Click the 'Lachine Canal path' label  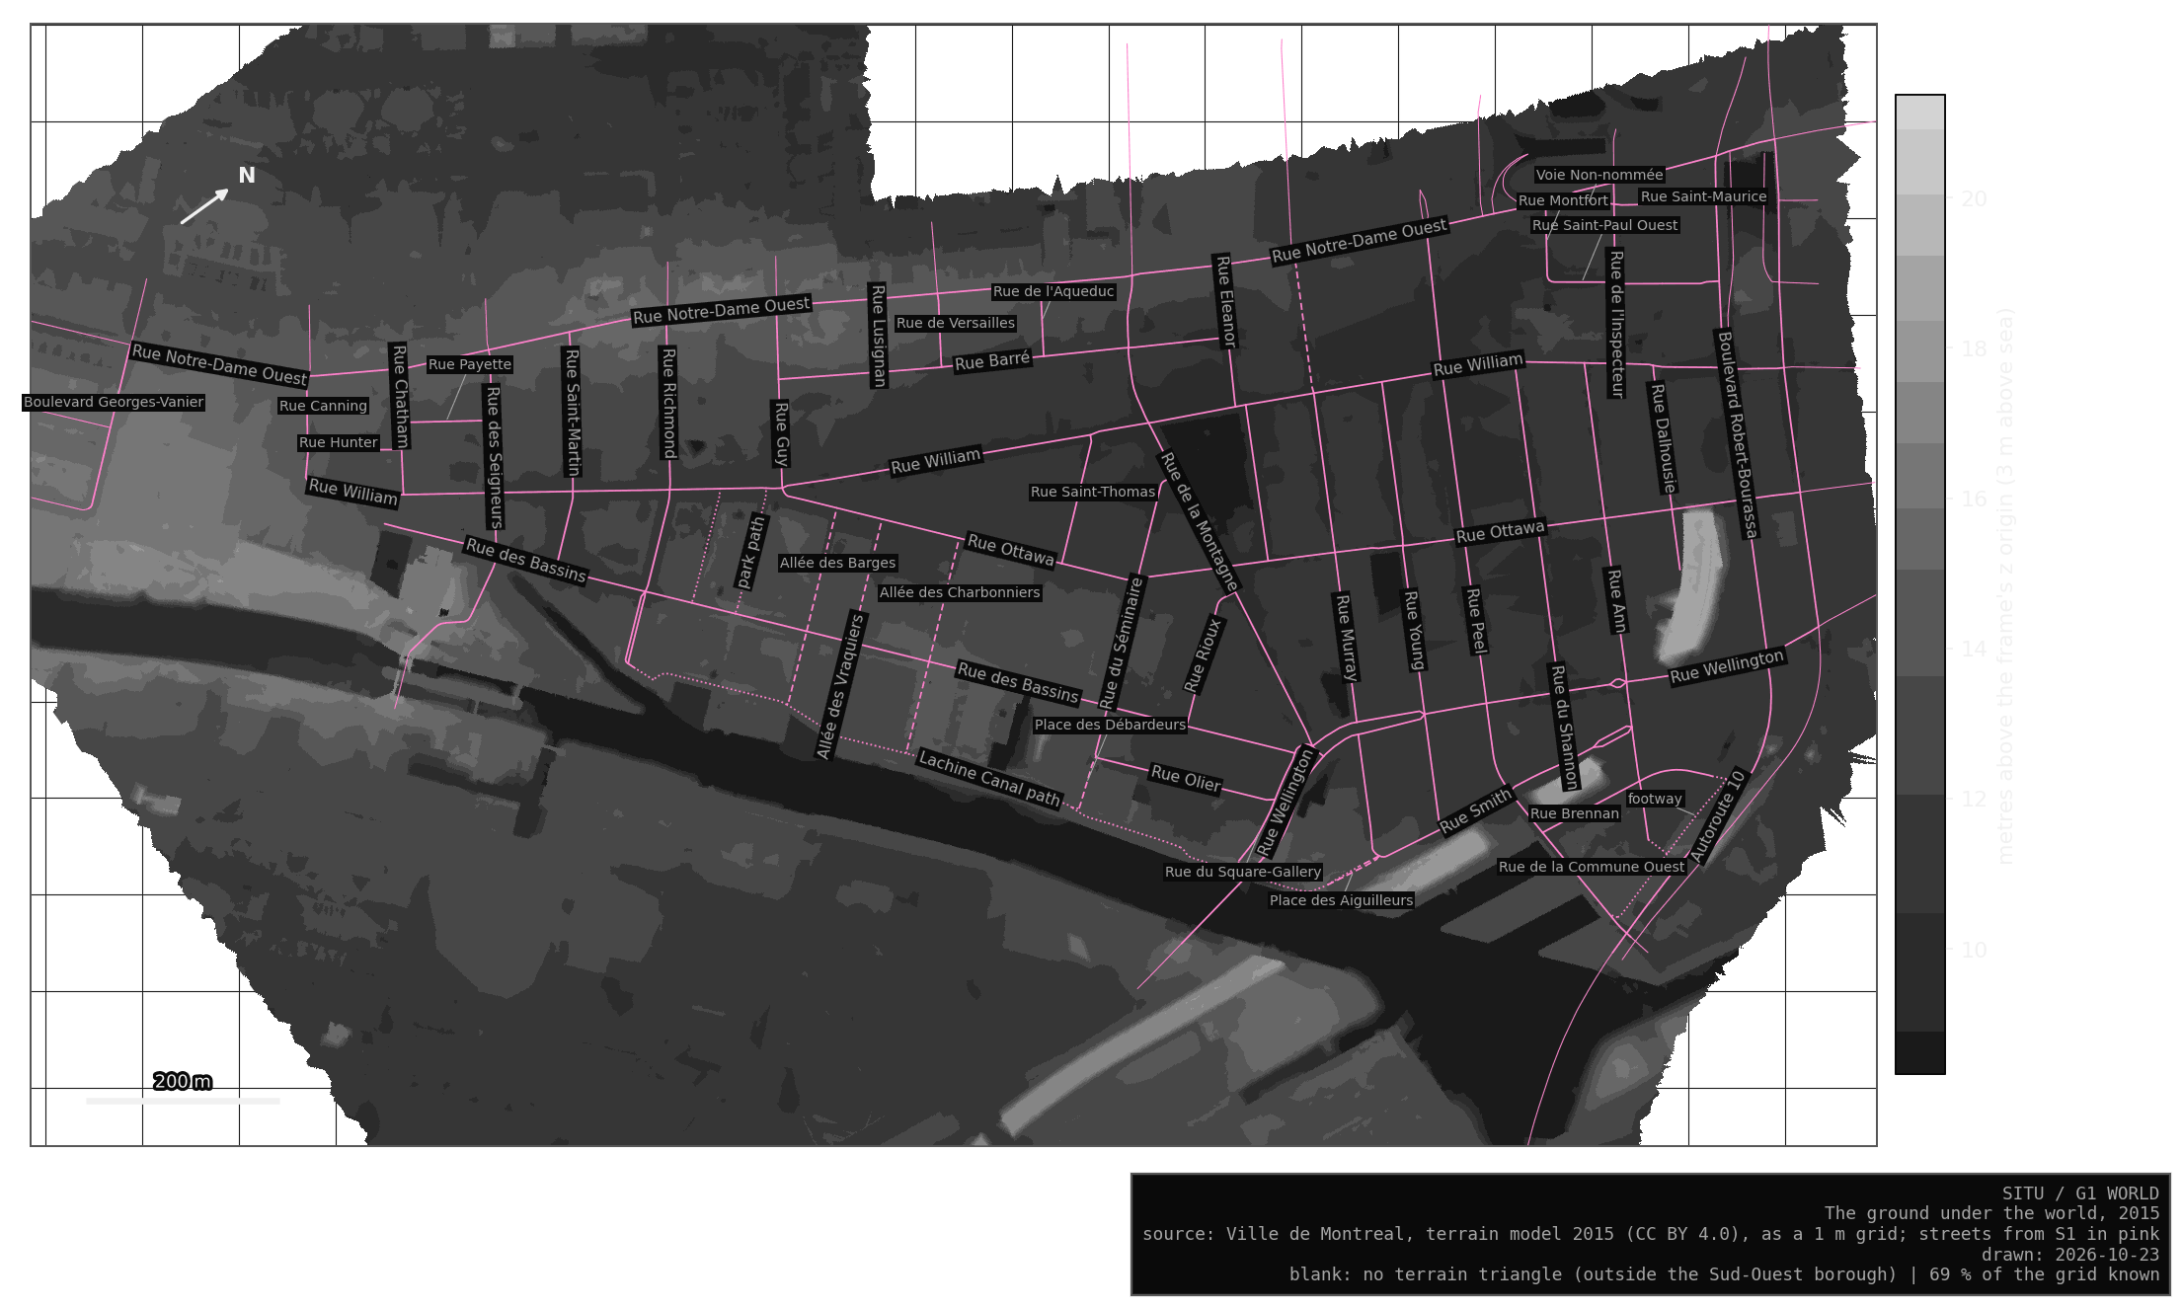point(990,779)
